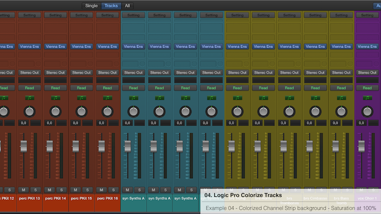Solo the perc PKit 16 channel

tap(113, 190)
